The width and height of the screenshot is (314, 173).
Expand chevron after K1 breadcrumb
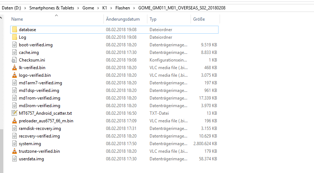(x=111, y=8)
